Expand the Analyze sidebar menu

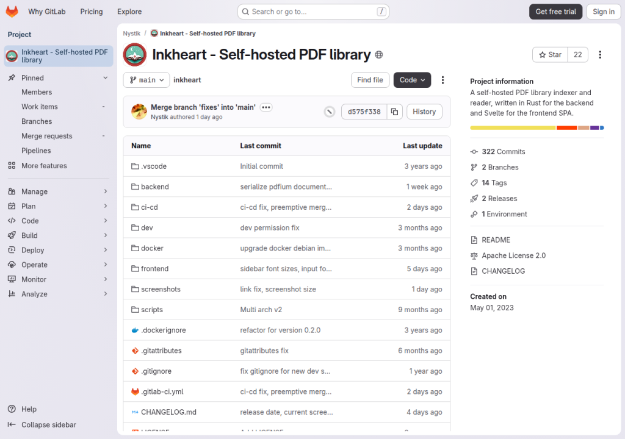point(58,294)
